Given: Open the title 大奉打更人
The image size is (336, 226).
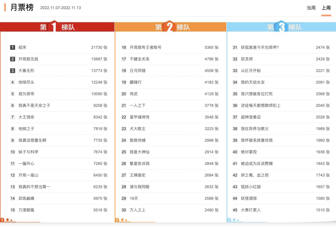Looking at the screenshot, I should [x=251, y=210].
